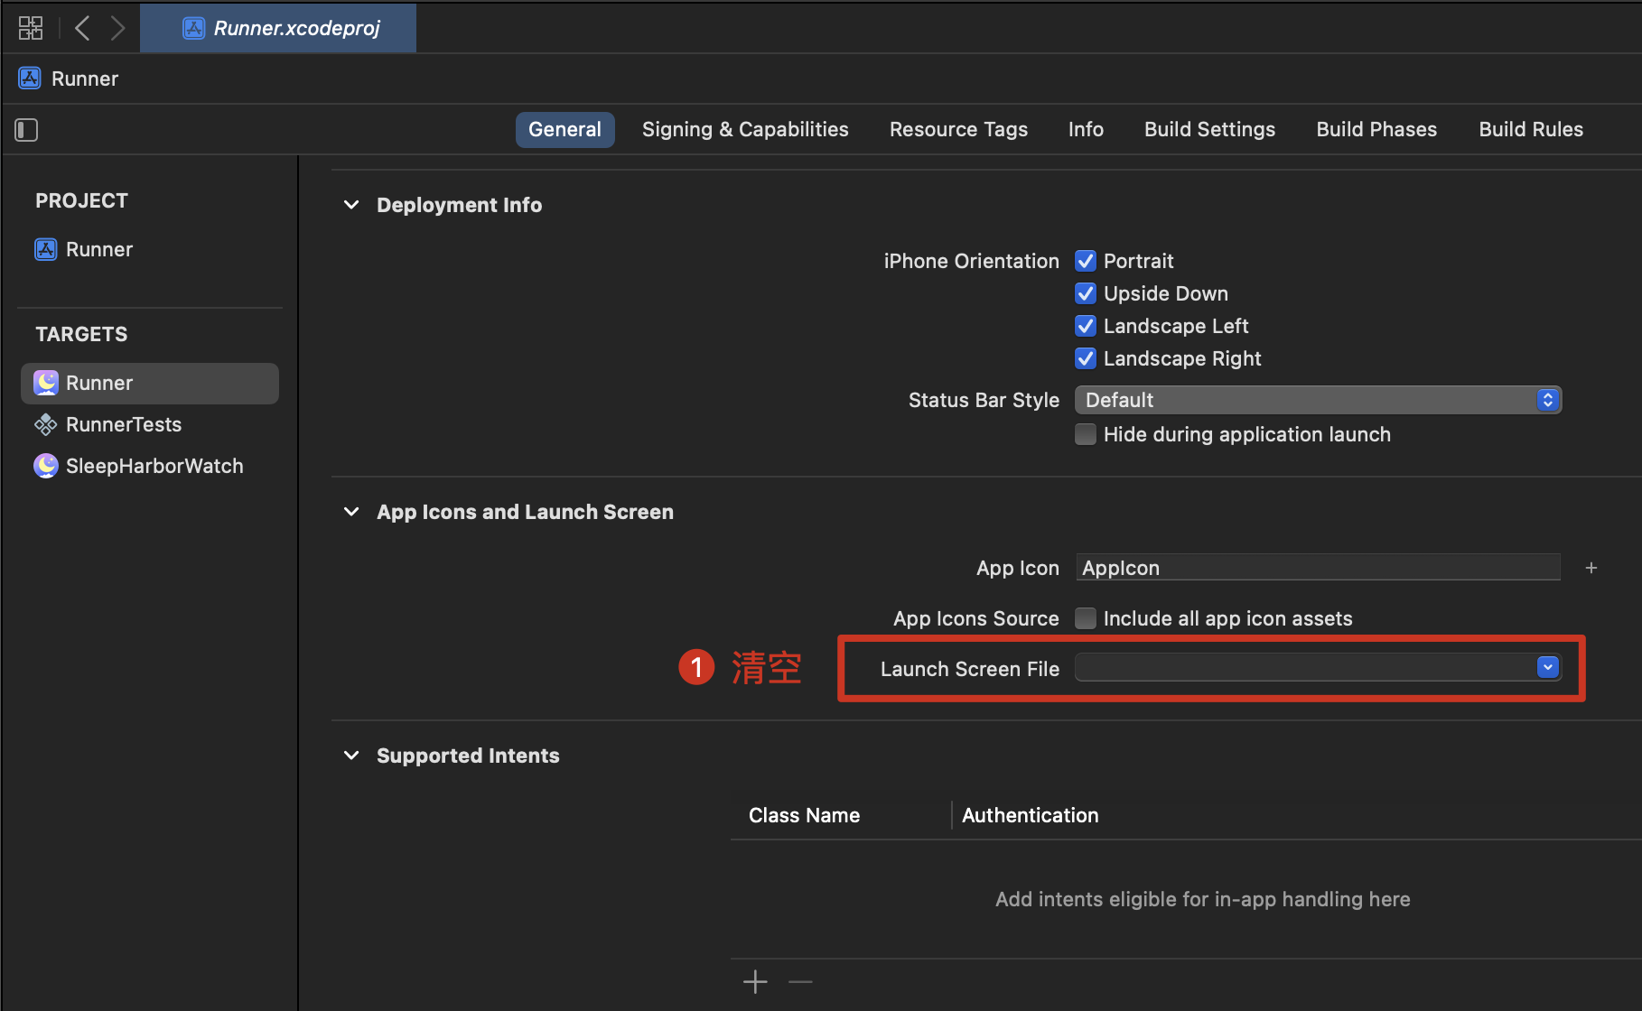Uncheck Landscape Left orientation
Screen dimensions: 1642x1011
pyautogui.click(x=1086, y=326)
